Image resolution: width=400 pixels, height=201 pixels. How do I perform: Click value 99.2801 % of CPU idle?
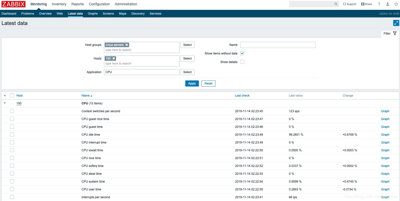296,135
